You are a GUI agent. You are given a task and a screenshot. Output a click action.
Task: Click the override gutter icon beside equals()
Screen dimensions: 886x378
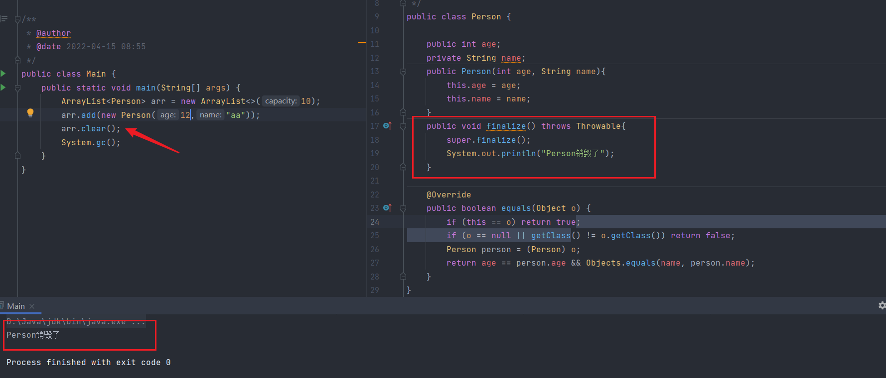coord(387,208)
